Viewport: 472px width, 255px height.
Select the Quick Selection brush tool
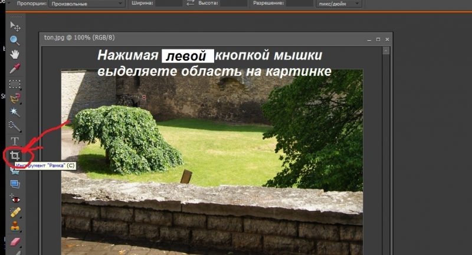(x=15, y=126)
